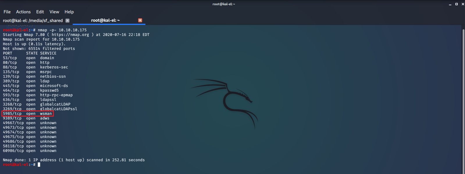Click the 593/tcp http-rpc-epmap line
Screen dimensions: 465x174
pos(38,95)
